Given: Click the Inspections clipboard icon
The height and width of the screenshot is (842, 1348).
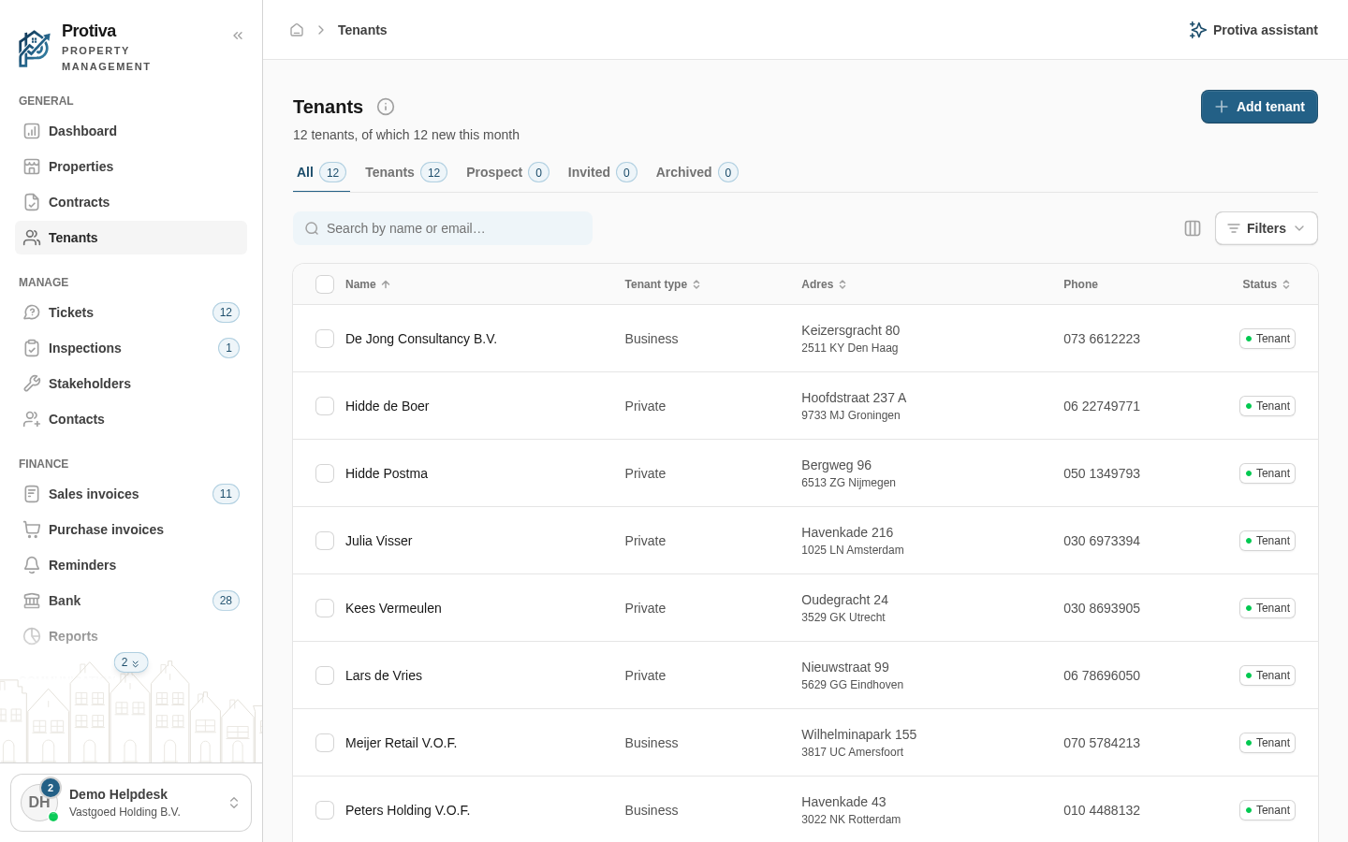Looking at the screenshot, I should coord(32,348).
